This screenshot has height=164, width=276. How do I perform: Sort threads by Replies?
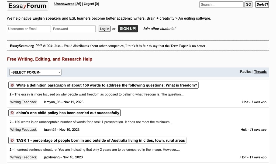pos(246,72)
